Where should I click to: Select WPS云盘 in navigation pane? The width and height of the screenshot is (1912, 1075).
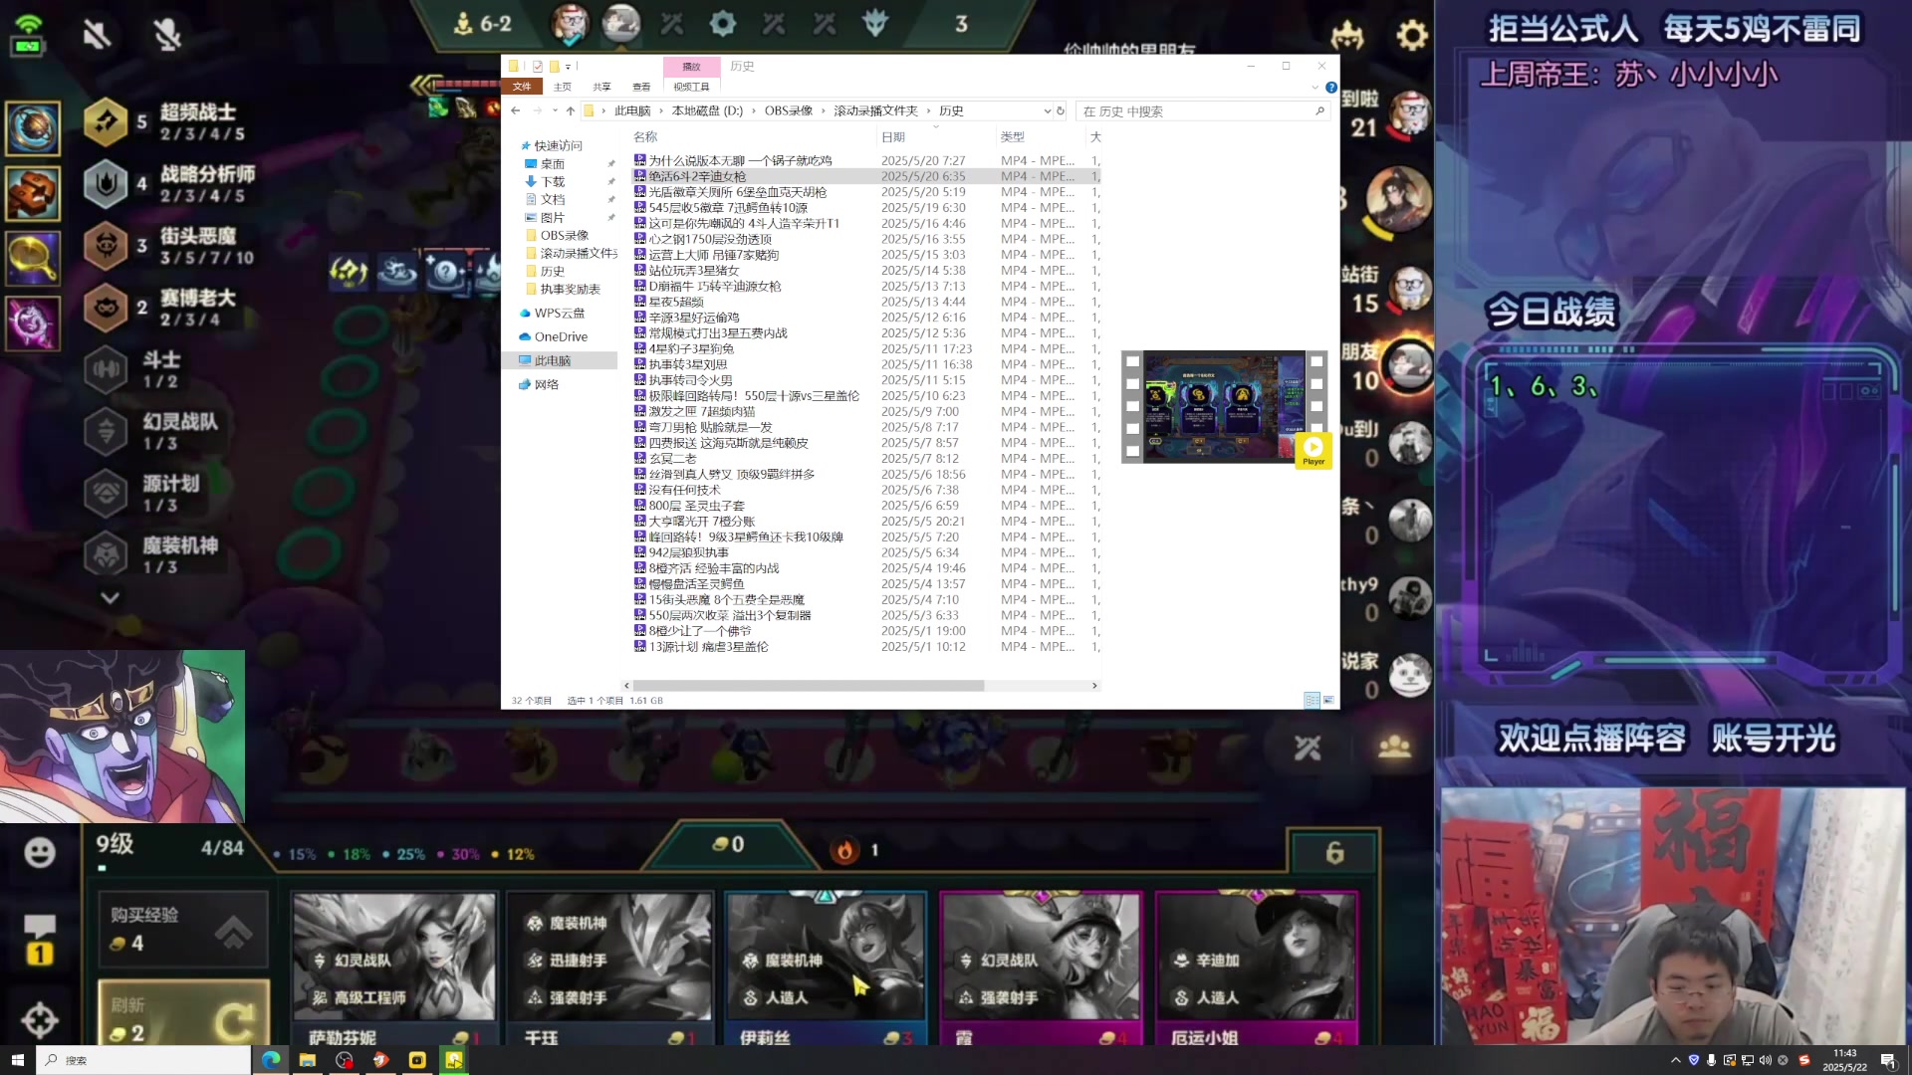pos(559,313)
